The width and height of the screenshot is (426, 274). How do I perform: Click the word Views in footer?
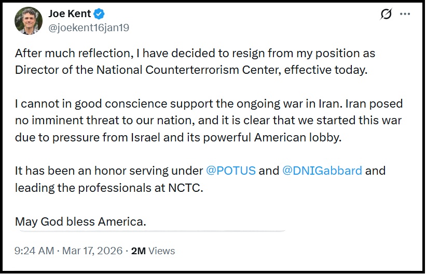161,251
